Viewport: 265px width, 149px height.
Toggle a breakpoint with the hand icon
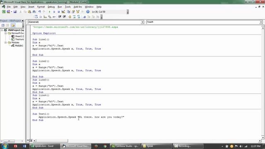[70, 17]
